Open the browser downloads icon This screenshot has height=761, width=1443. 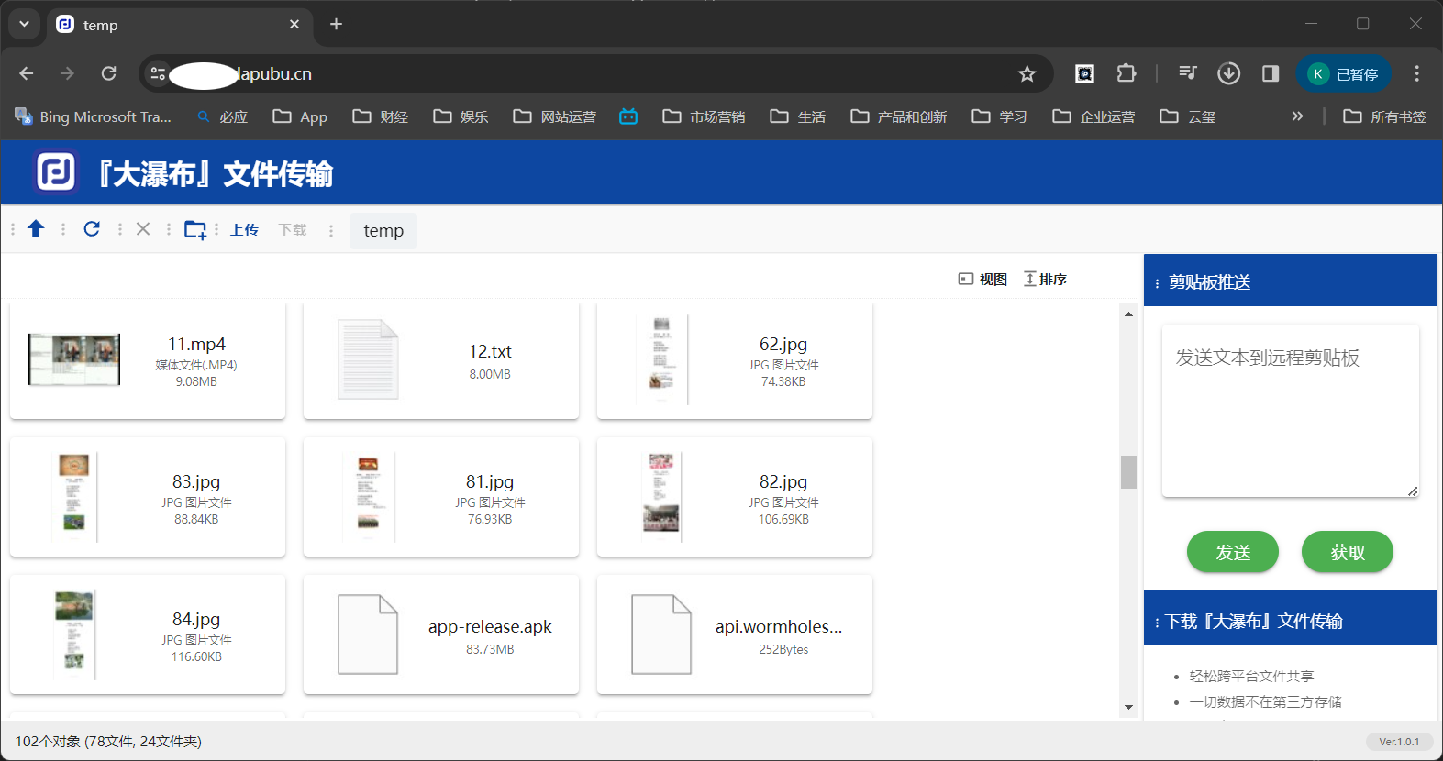pos(1228,74)
